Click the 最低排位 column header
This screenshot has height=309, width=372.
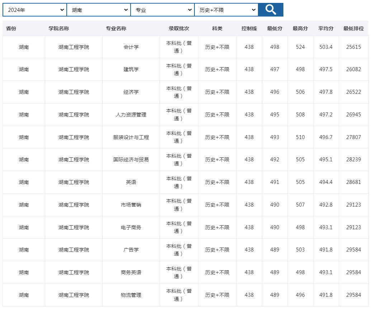click(x=353, y=28)
